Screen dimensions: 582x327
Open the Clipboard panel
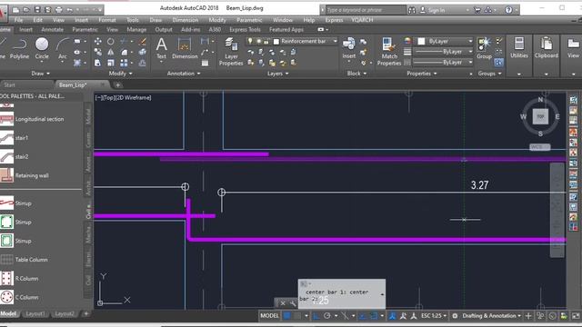pyautogui.click(x=546, y=47)
